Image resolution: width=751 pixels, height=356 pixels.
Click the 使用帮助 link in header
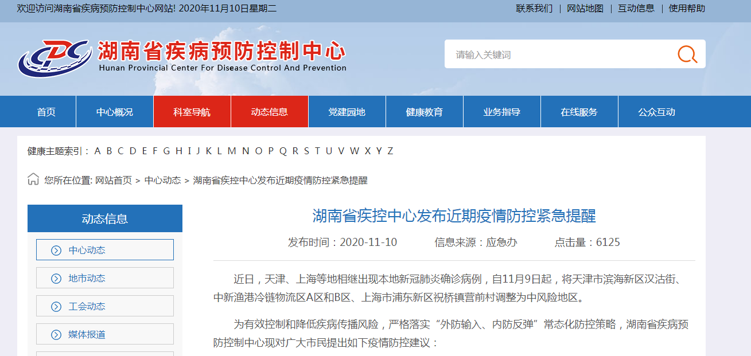[x=687, y=8]
